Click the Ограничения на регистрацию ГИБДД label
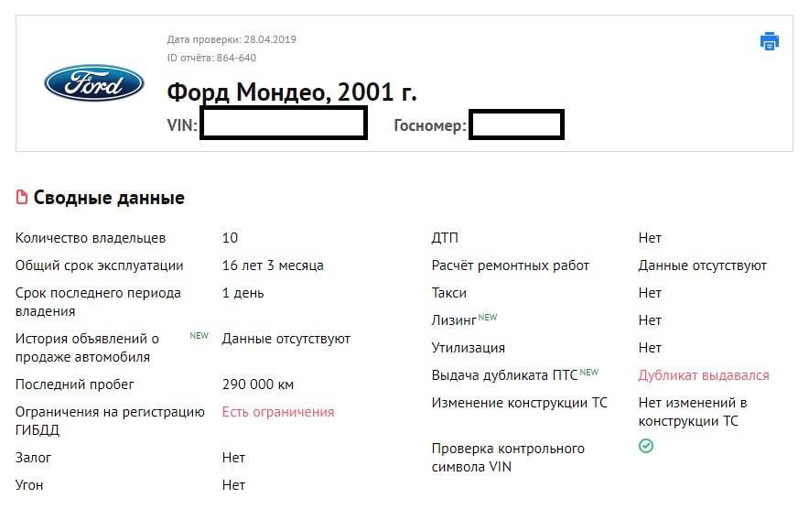This screenshot has height=509, width=809. click(x=110, y=421)
